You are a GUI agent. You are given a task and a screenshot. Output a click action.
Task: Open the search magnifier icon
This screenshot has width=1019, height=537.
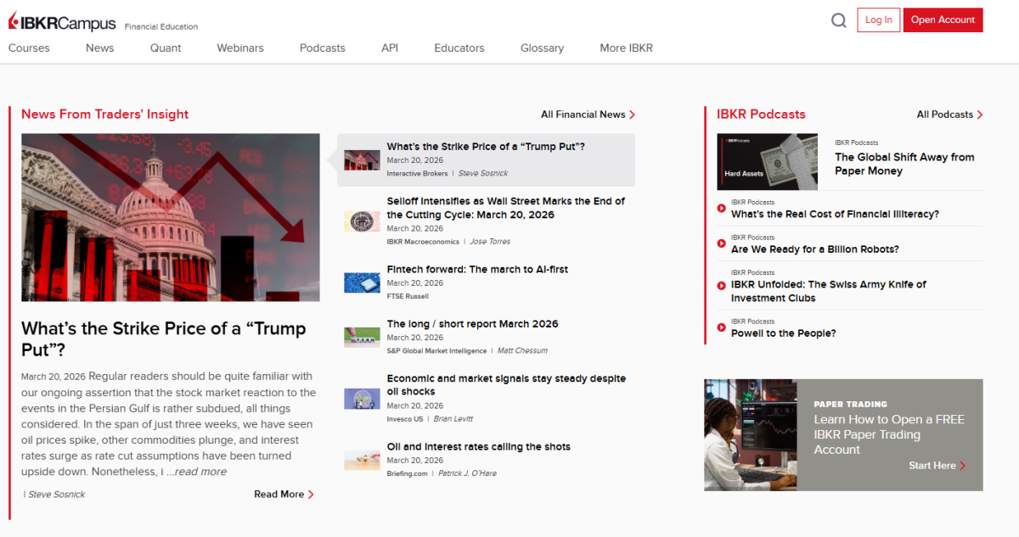pyautogui.click(x=839, y=20)
